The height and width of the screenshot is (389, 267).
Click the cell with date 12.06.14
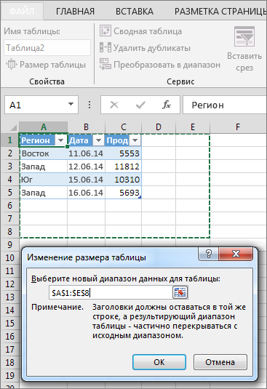pos(86,167)
